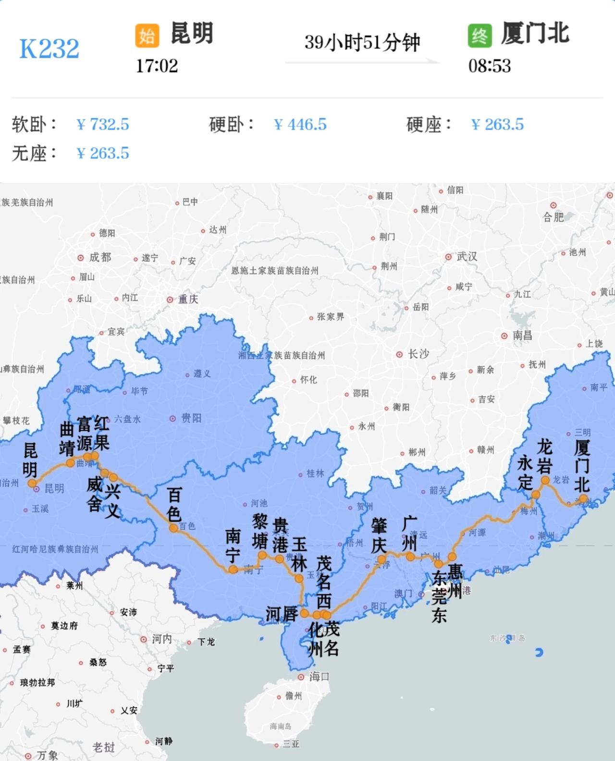Click the 河内 city label on map
This screenshot has height=761, width=615.
click(x=162, y=639)
